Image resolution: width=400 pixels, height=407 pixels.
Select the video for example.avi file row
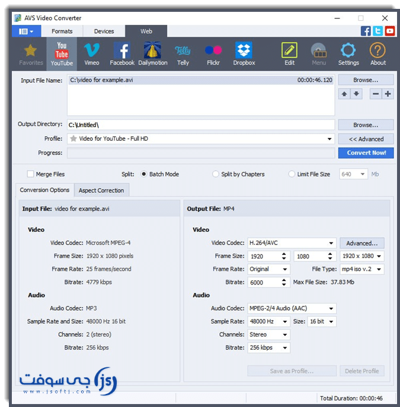(x=201, y=80)
